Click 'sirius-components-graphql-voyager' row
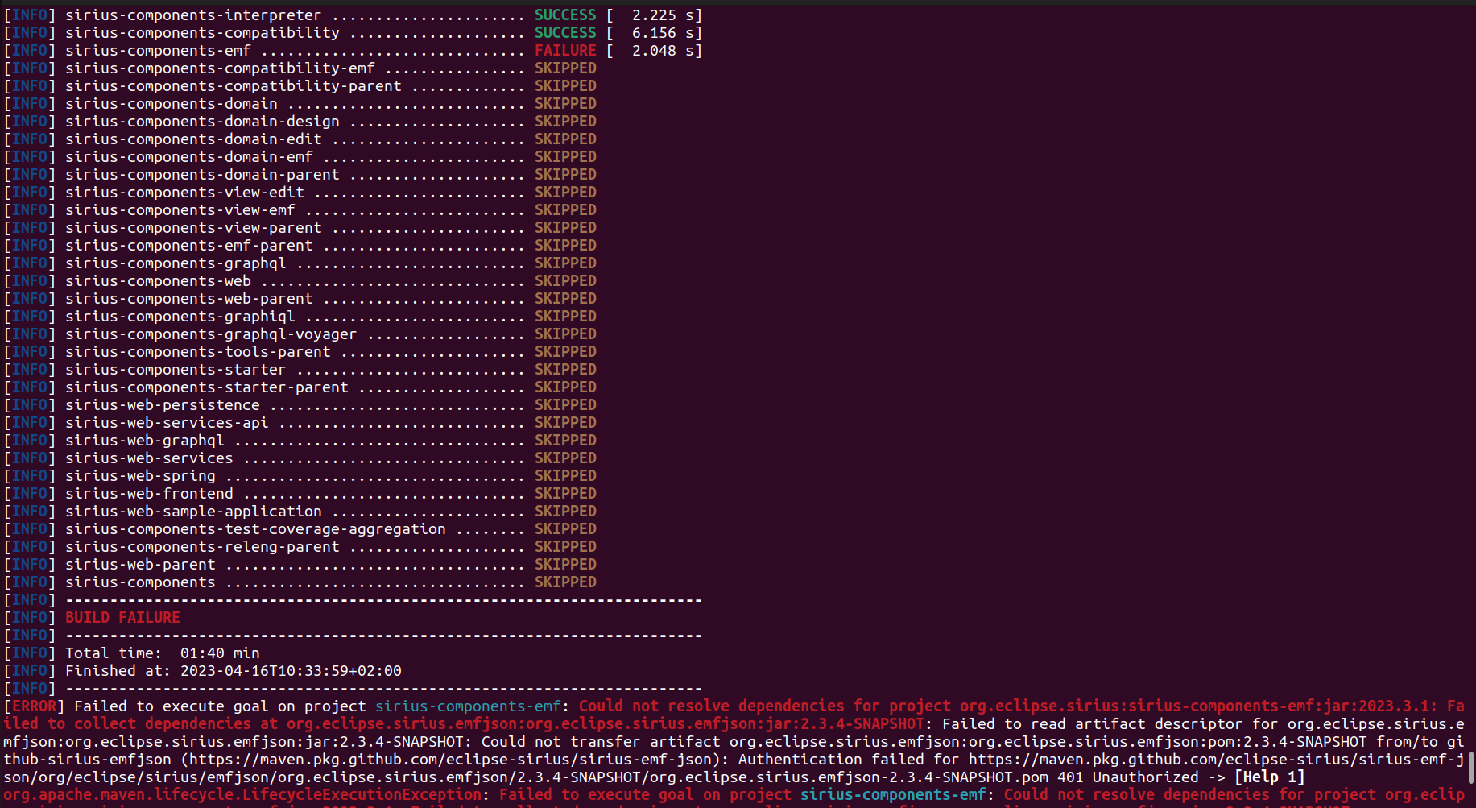The width and height of the screenshot is (1476, 808). [x=300, y=334]
